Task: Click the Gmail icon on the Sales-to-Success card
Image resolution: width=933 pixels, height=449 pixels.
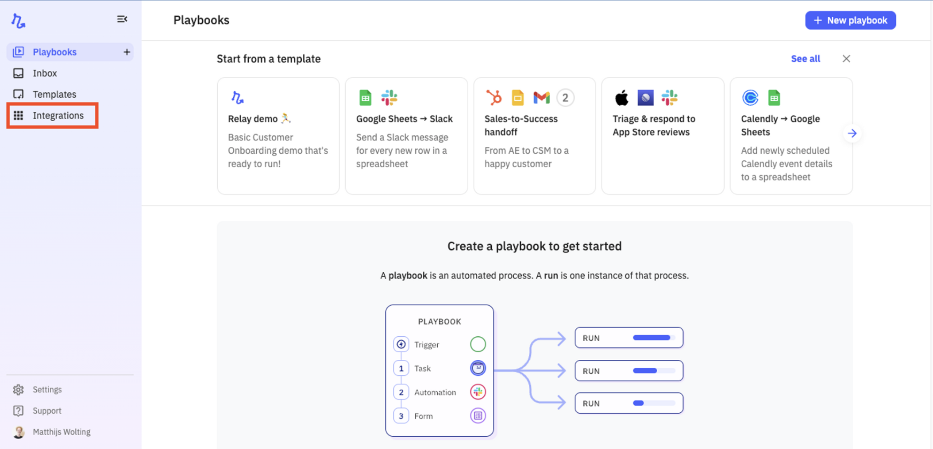Action: click(x=541, y=98)
